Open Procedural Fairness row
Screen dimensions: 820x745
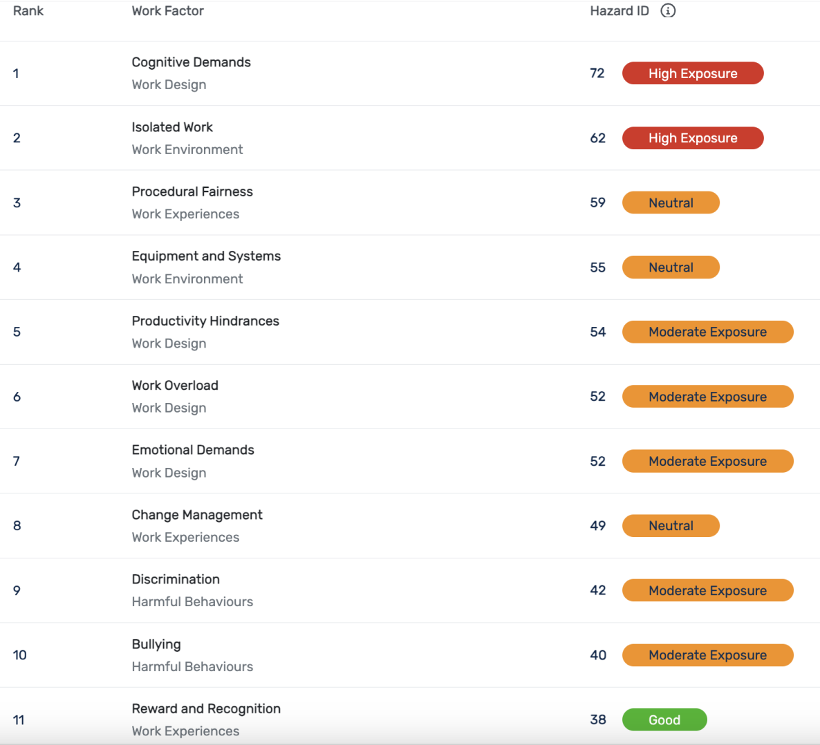click(192, 191)
